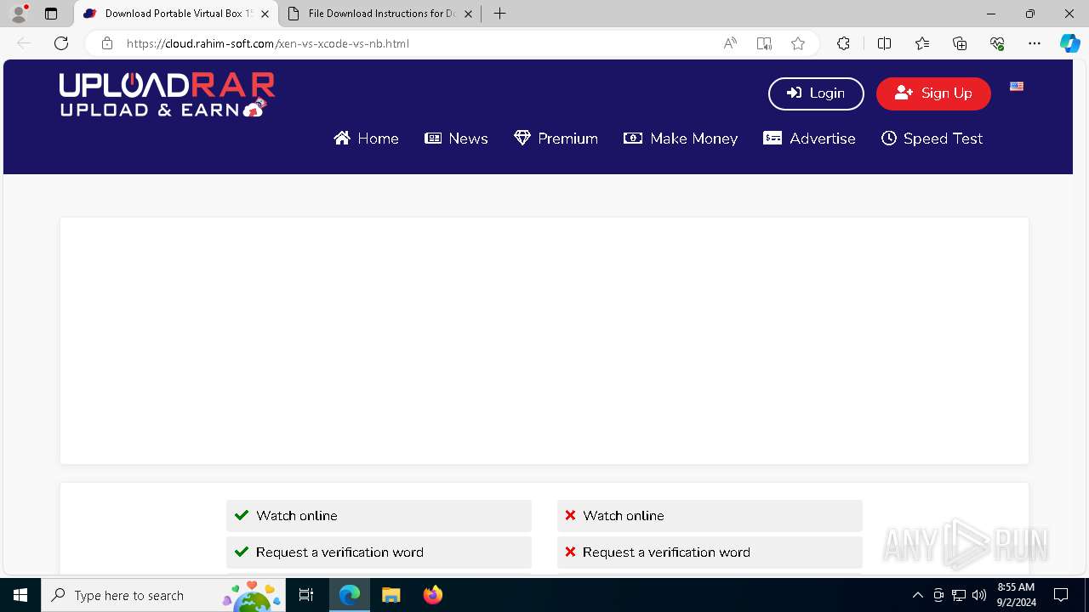Open the volume tray icon
This screenshot has height=612, width=1089.
click(979, 595)
